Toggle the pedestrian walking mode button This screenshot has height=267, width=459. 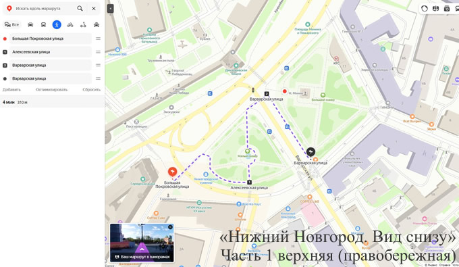57,24
